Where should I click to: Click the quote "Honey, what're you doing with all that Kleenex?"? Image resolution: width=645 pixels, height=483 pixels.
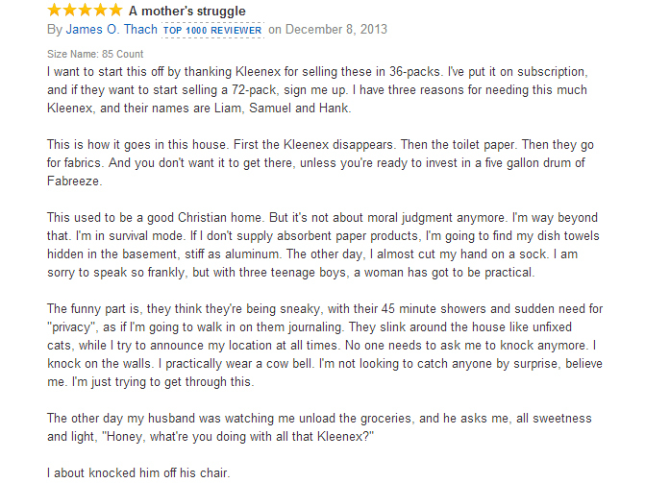point(240,437)
